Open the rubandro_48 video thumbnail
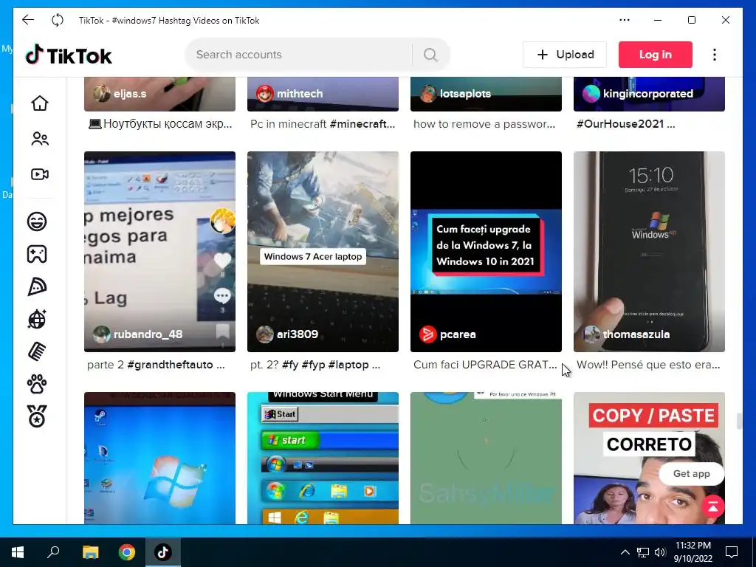Image resolution: width=756 pixels, height=567 pixels. pyautogui.click(x=159, y=252)
